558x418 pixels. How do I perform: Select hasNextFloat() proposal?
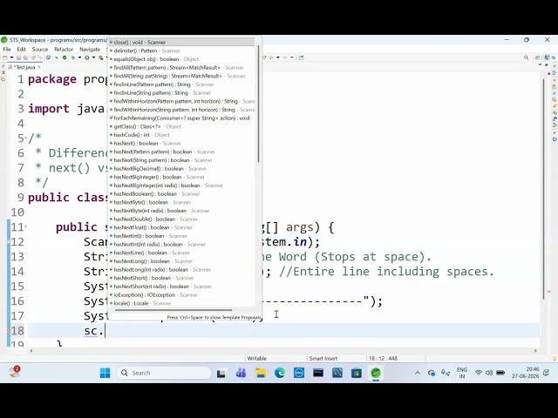point(181,227)
